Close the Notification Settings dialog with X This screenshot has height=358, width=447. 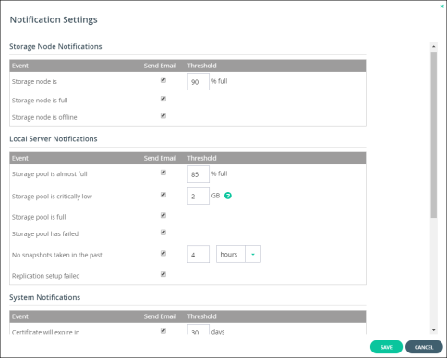(442, 6)
